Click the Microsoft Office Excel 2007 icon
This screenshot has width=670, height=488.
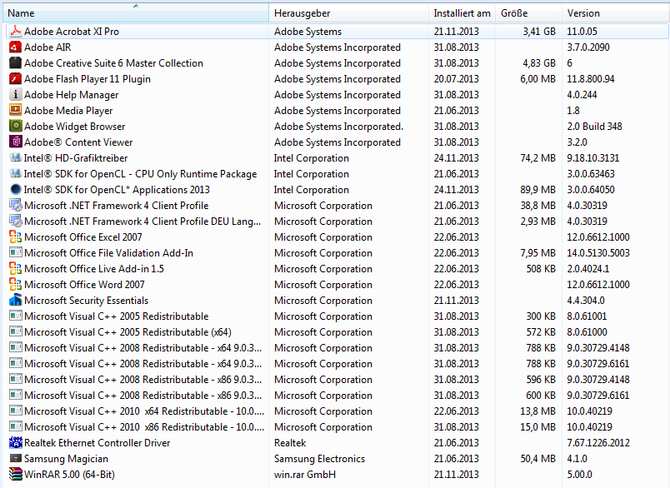[15, 237]
